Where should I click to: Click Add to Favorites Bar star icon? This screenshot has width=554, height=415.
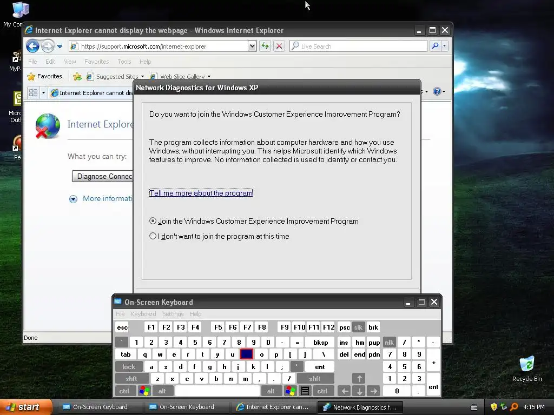[x=77, y=76]
